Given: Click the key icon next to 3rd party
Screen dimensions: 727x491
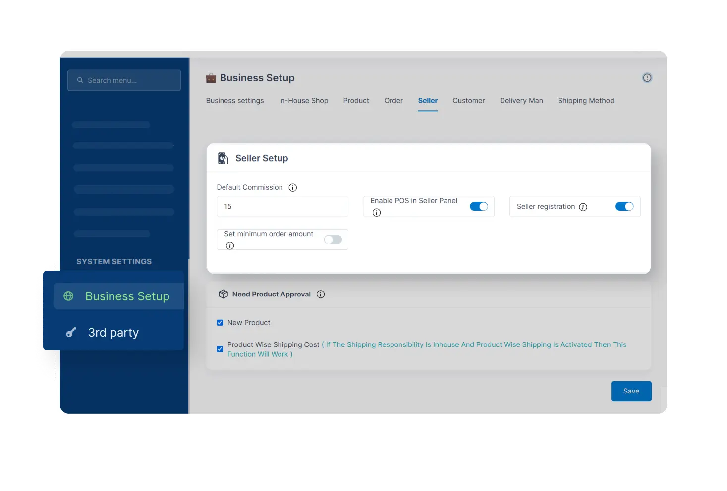Looking at the screenshot, I should (71, 332).
